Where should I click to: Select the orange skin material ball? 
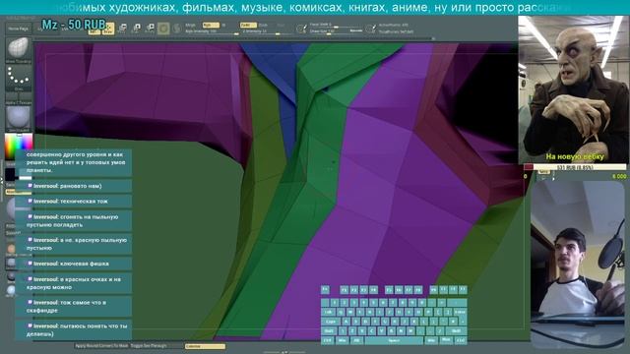tap(11, 249)
